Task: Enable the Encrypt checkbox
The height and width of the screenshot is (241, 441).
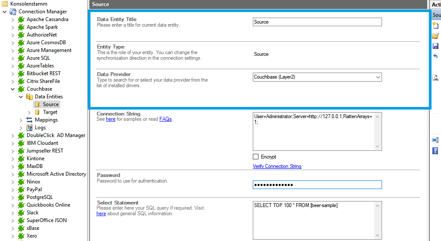Action: (256, 157)
